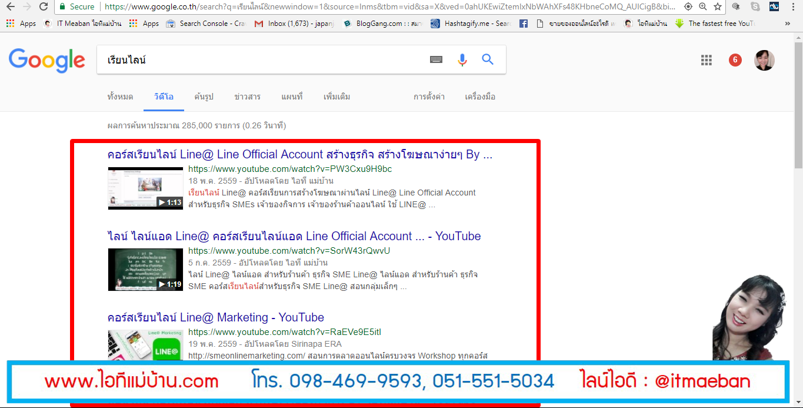Open result คอร์สเรียนไลน์ Line@ Marketing - YouTube

pos(216,317)
